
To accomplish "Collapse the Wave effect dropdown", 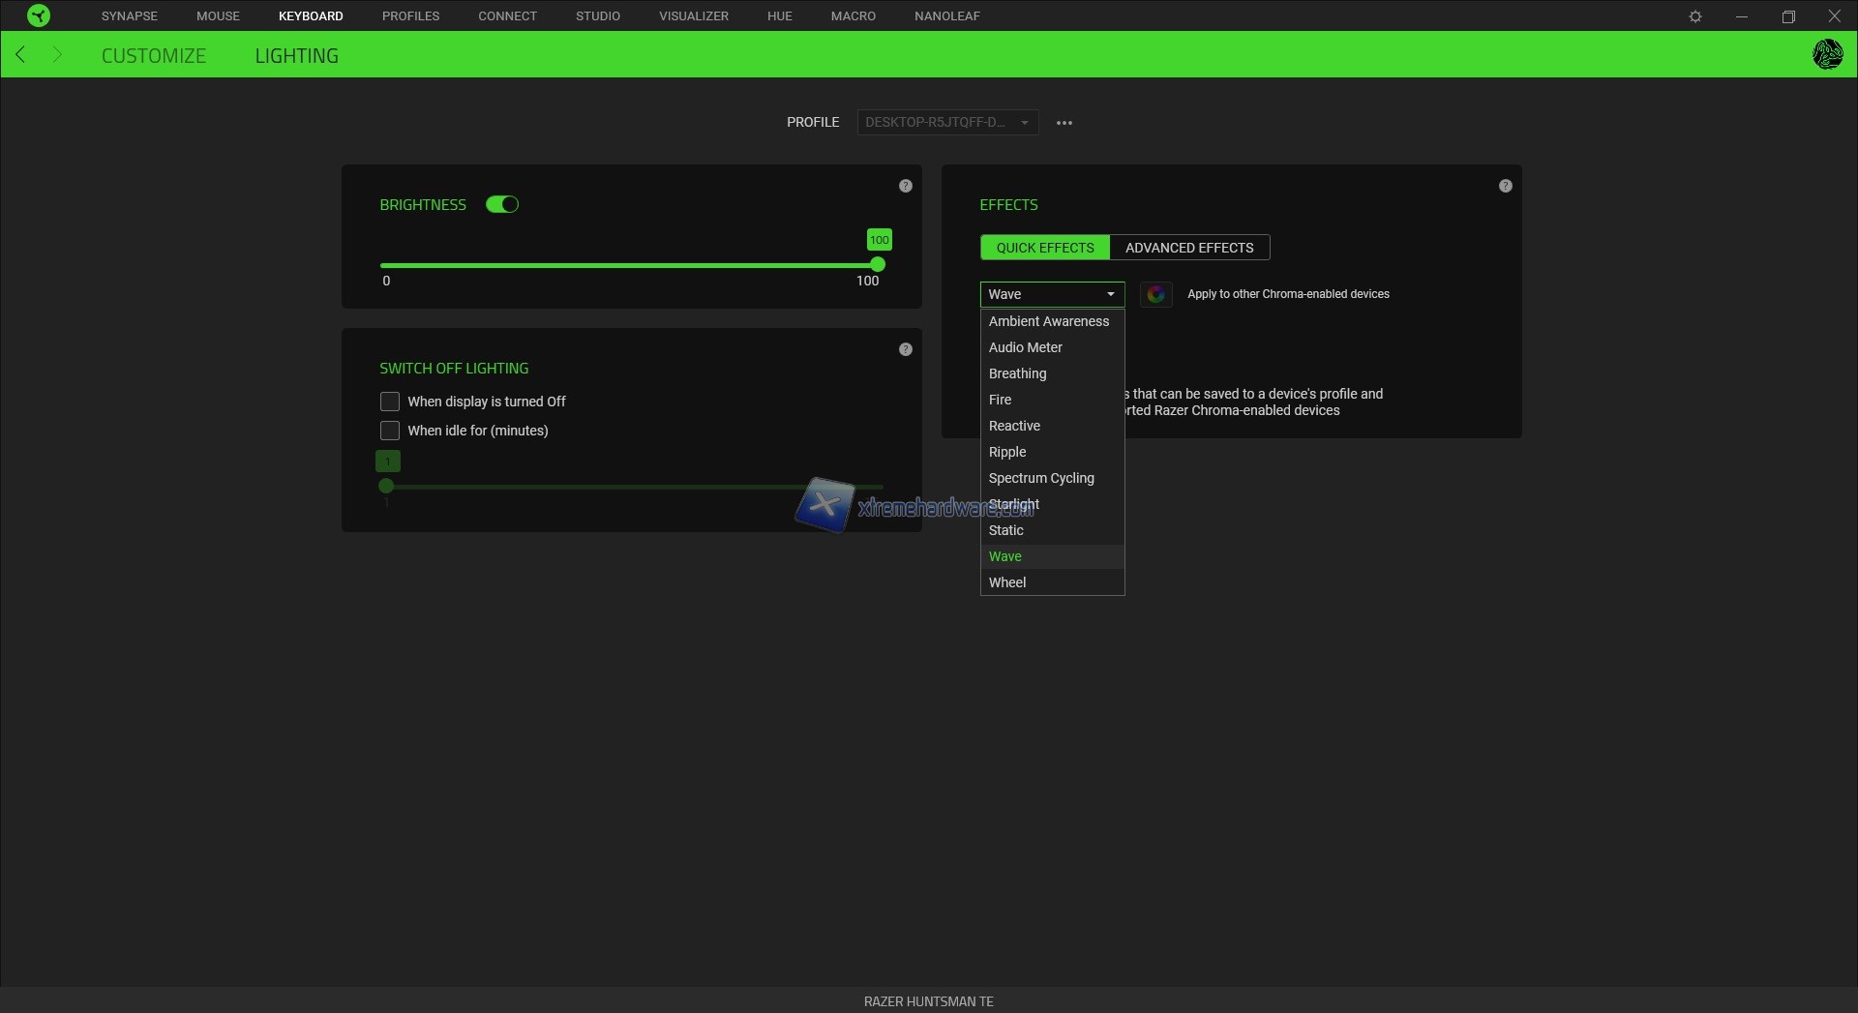I will [1052, 294].
